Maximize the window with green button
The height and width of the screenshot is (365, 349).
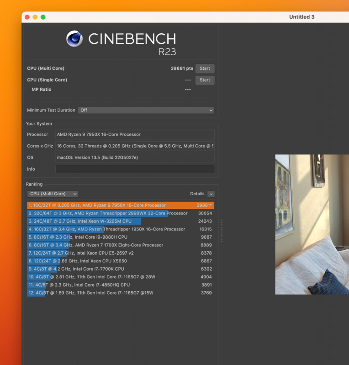click(x=43, y=17)
